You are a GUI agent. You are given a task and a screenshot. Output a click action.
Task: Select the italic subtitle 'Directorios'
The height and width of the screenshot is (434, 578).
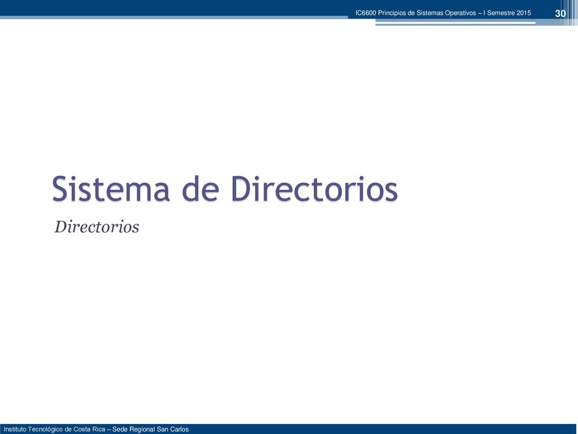pos(97,227)
